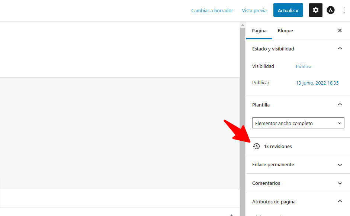
Task: Click the revisions history clock icon
Action: click(x=257, y=146)
